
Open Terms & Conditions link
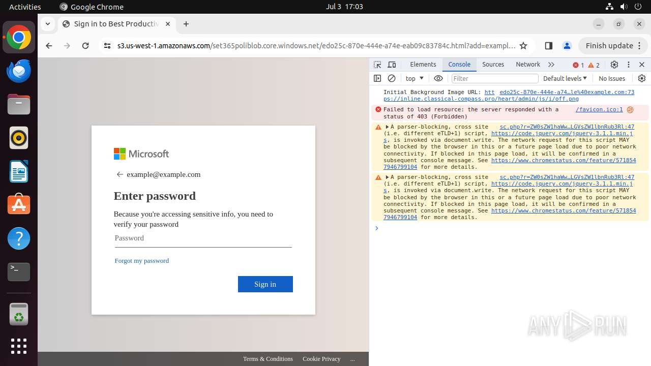(268, 359)
